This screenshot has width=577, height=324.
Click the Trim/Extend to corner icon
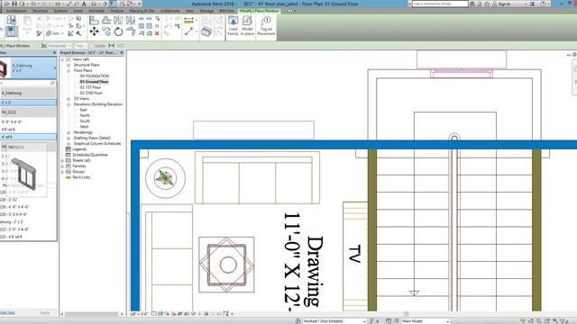click(131, 32)
